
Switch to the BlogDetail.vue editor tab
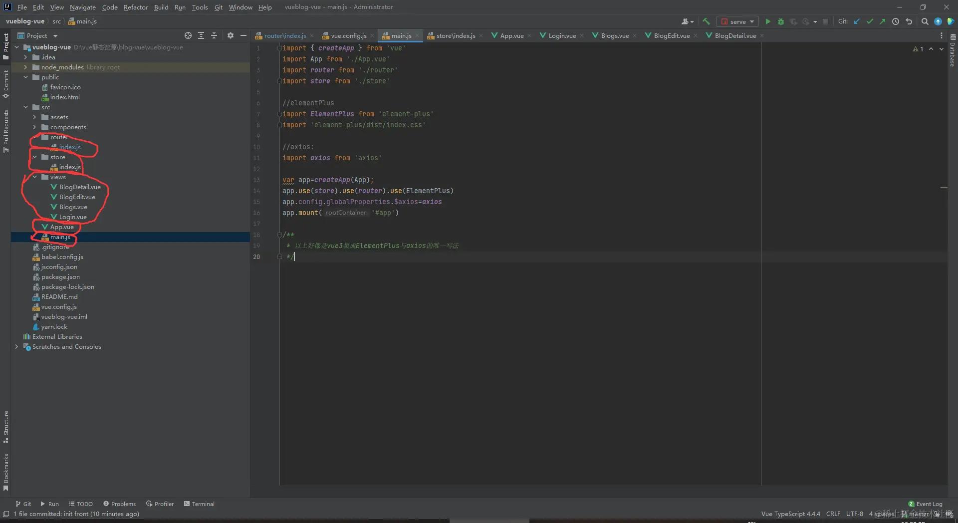(735, 35)
